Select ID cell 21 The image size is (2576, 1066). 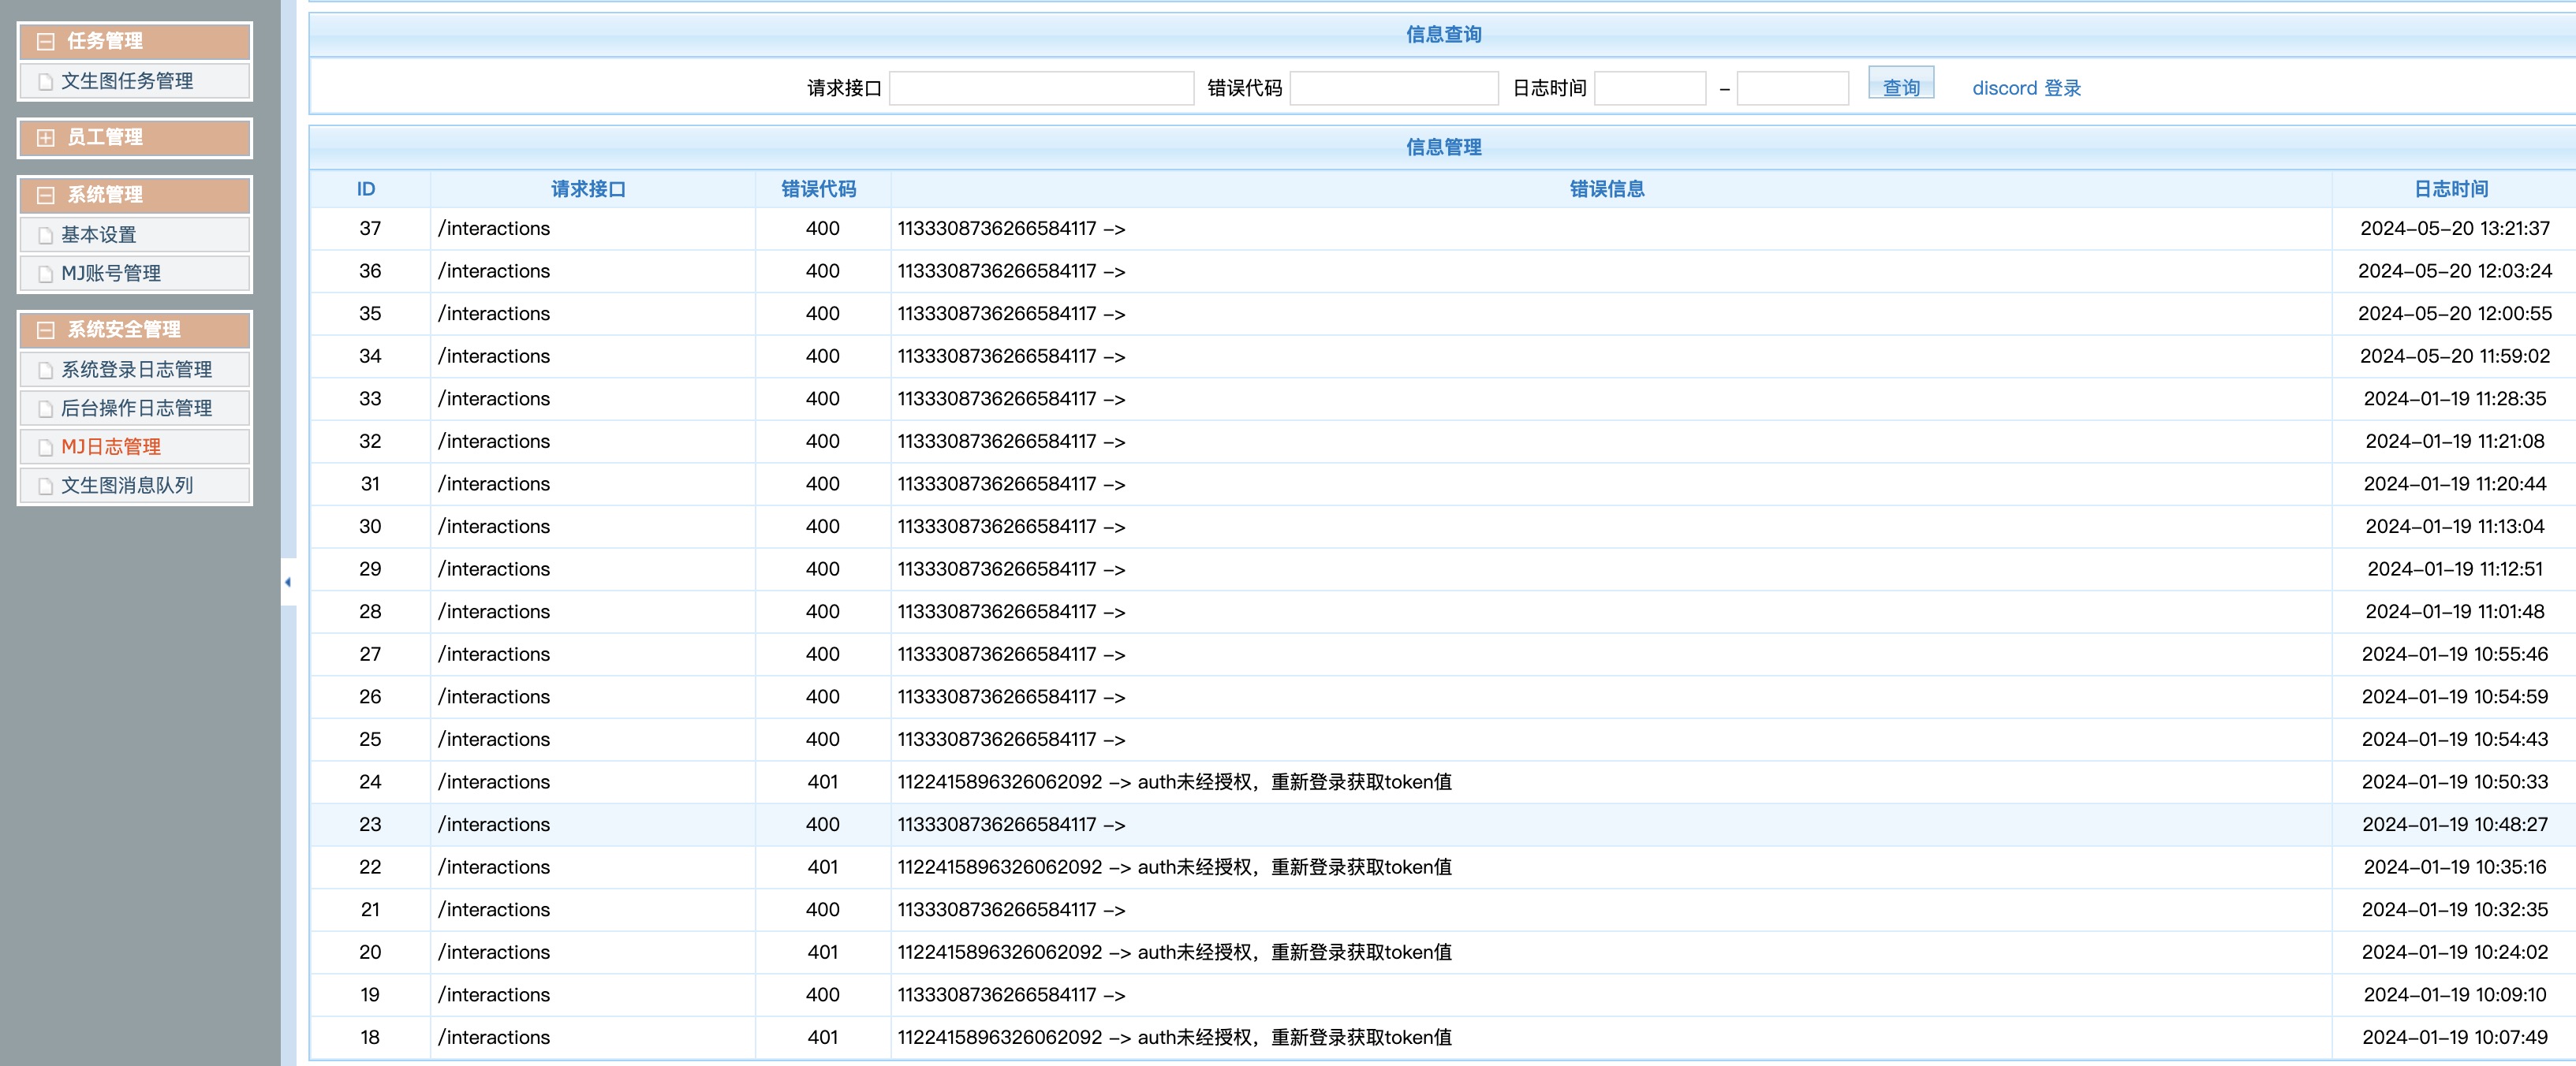[370, 910]
